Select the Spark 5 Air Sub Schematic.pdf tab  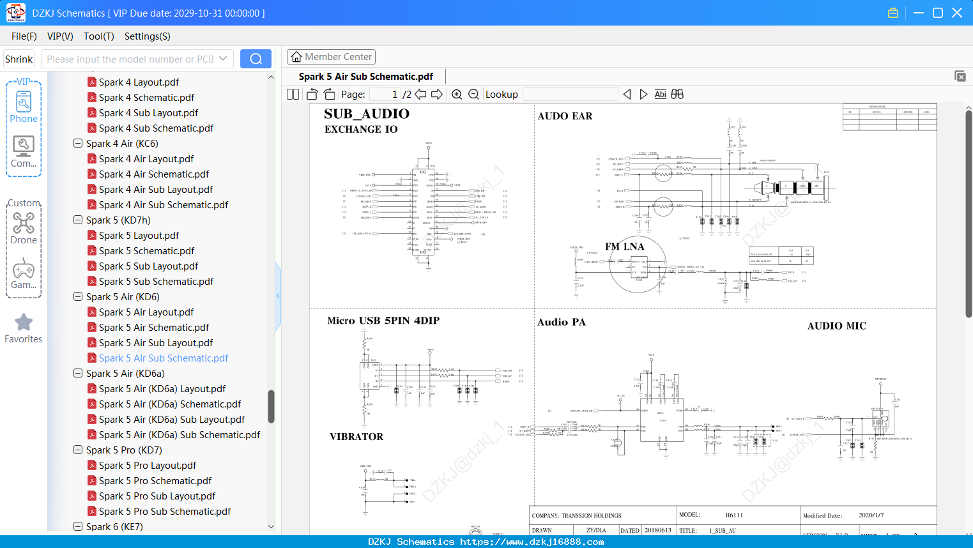pos(366,77)
